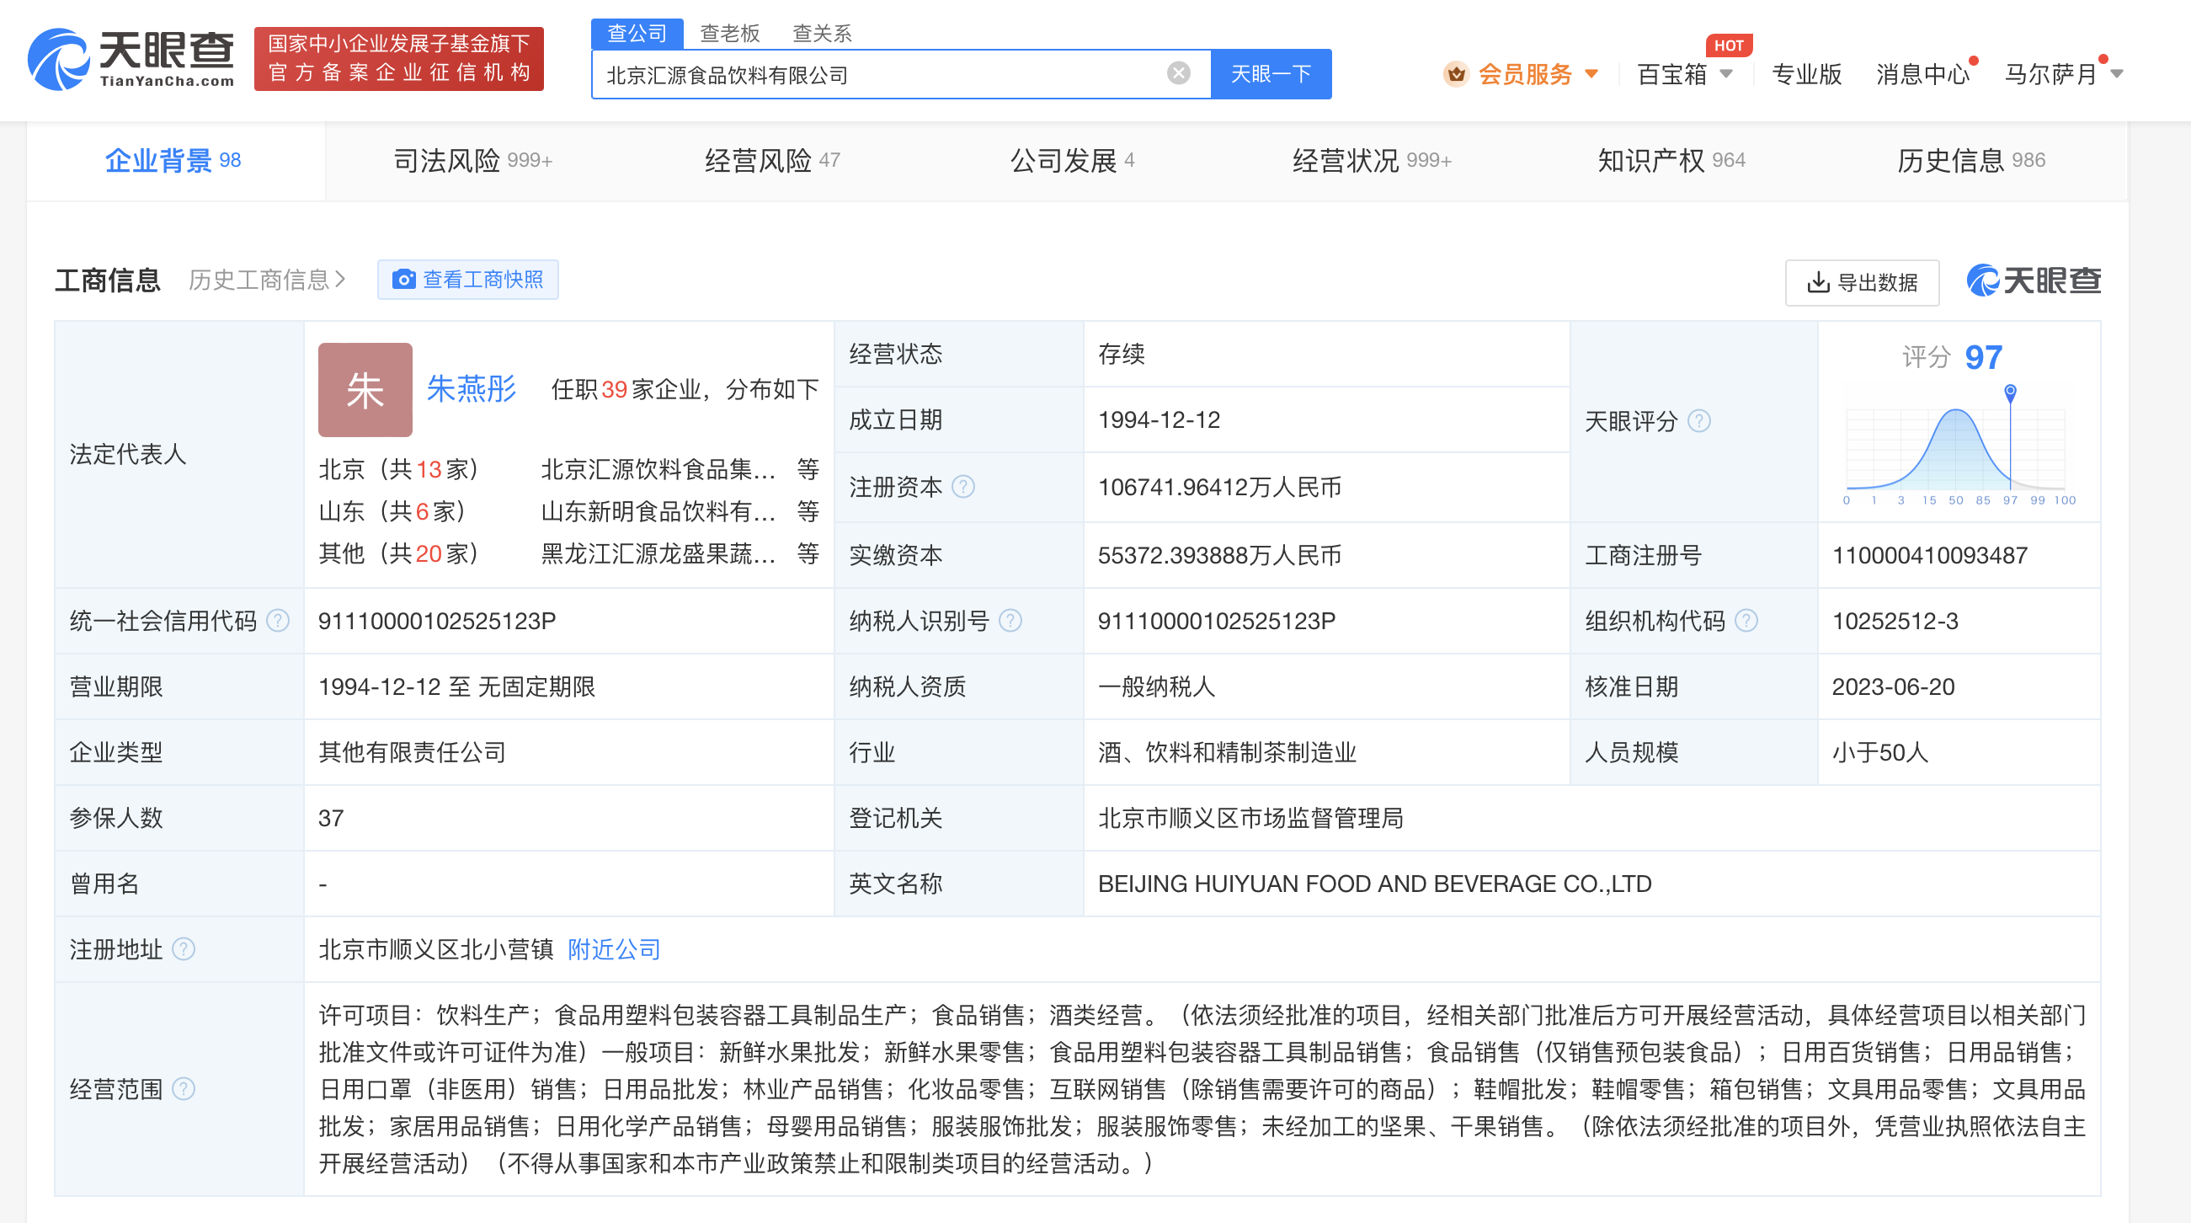This screenshot has width=2191, height=1223.
Task: Switch to 公司发展 tab
Action: pyautogui.click(x=1072, y=160)
